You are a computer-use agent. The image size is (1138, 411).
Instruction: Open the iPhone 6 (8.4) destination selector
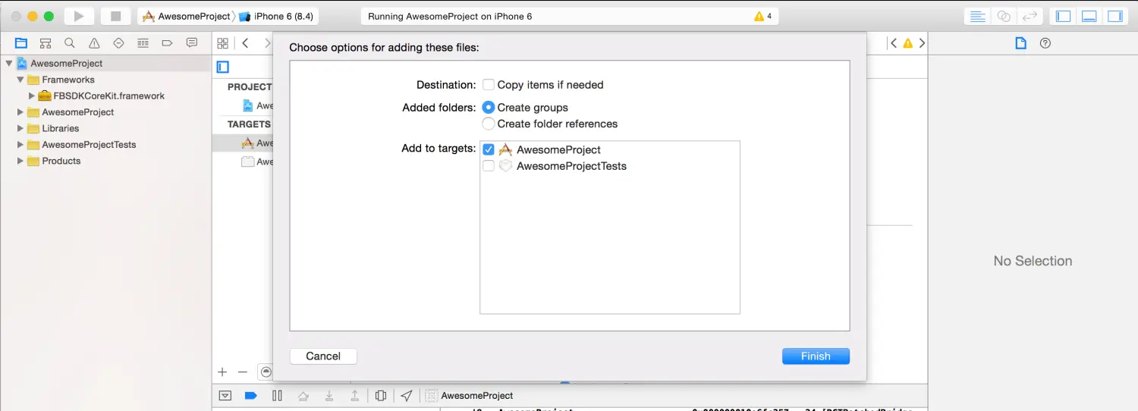pos(278,16)
